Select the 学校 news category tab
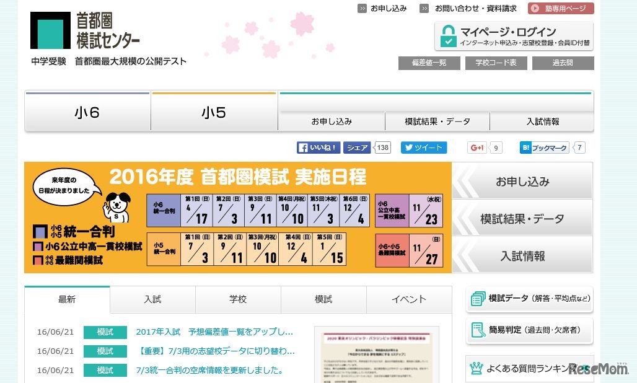The height and width of the screenshot is (383, 637). point(237,299)
